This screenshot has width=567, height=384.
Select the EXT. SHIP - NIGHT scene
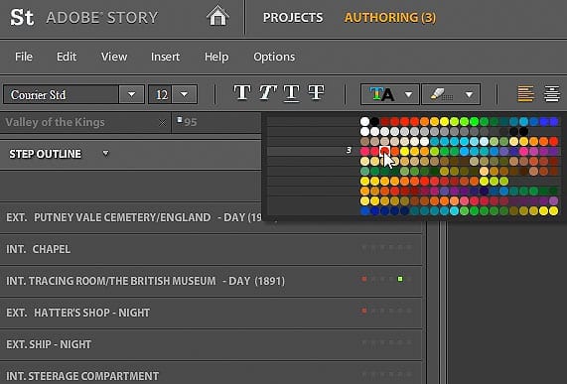click(x=211, y=344)
